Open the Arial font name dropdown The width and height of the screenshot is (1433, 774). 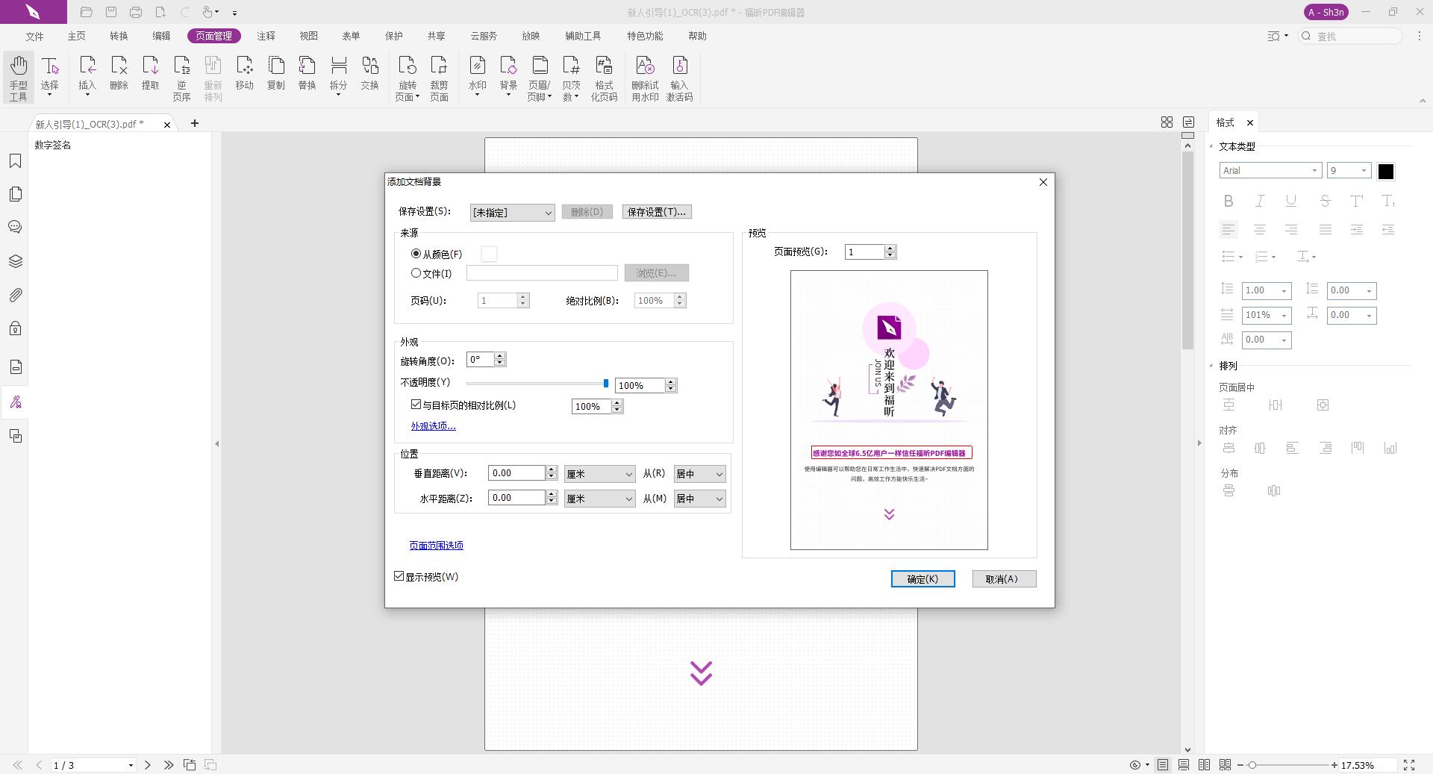coord(1270,171)
